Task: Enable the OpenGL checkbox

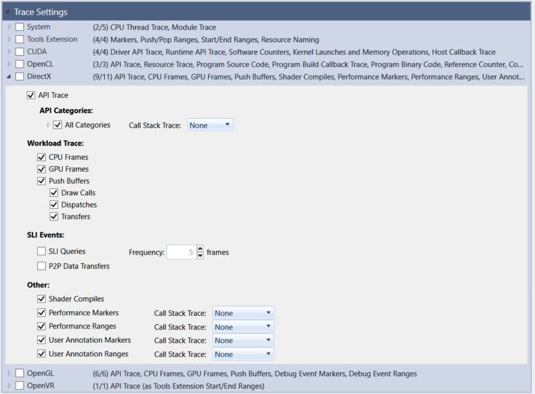Action: click(20, 374)
